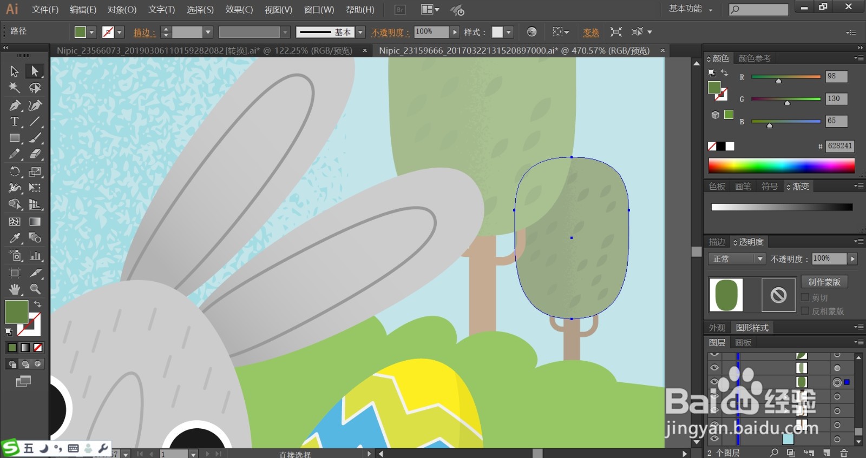The height and width of the screenshot is (458, 866).
Task: Toggle target circle of light blue sublayer
Action: [x=837, y=439]
